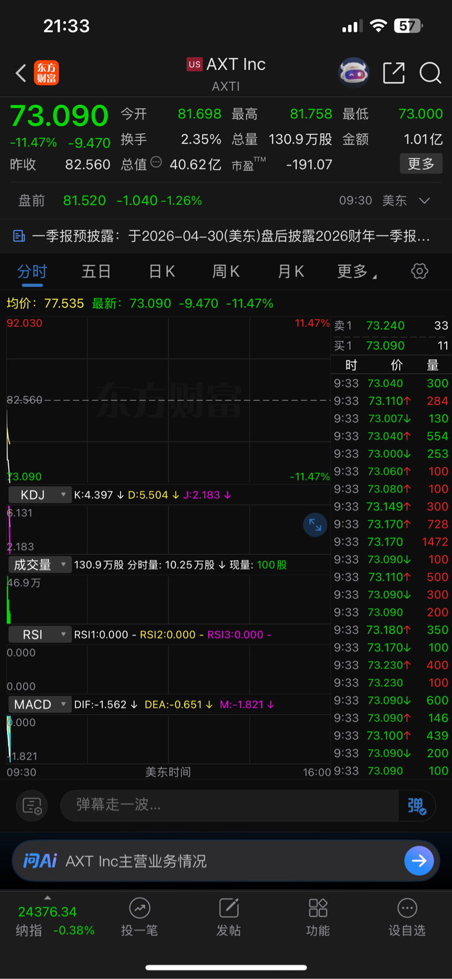
Task: Tap the trade row with 728 volume
Action: [x=391, y=524]
